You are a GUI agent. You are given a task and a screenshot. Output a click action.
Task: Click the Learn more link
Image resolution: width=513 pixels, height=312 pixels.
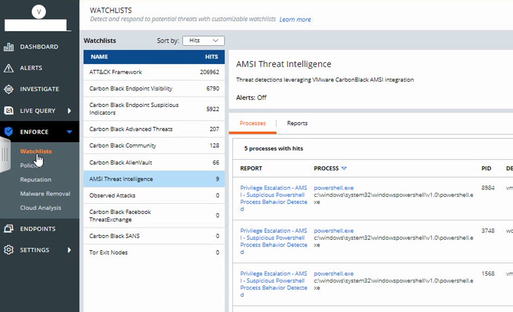pyautogui.click(x=295, y=20)
